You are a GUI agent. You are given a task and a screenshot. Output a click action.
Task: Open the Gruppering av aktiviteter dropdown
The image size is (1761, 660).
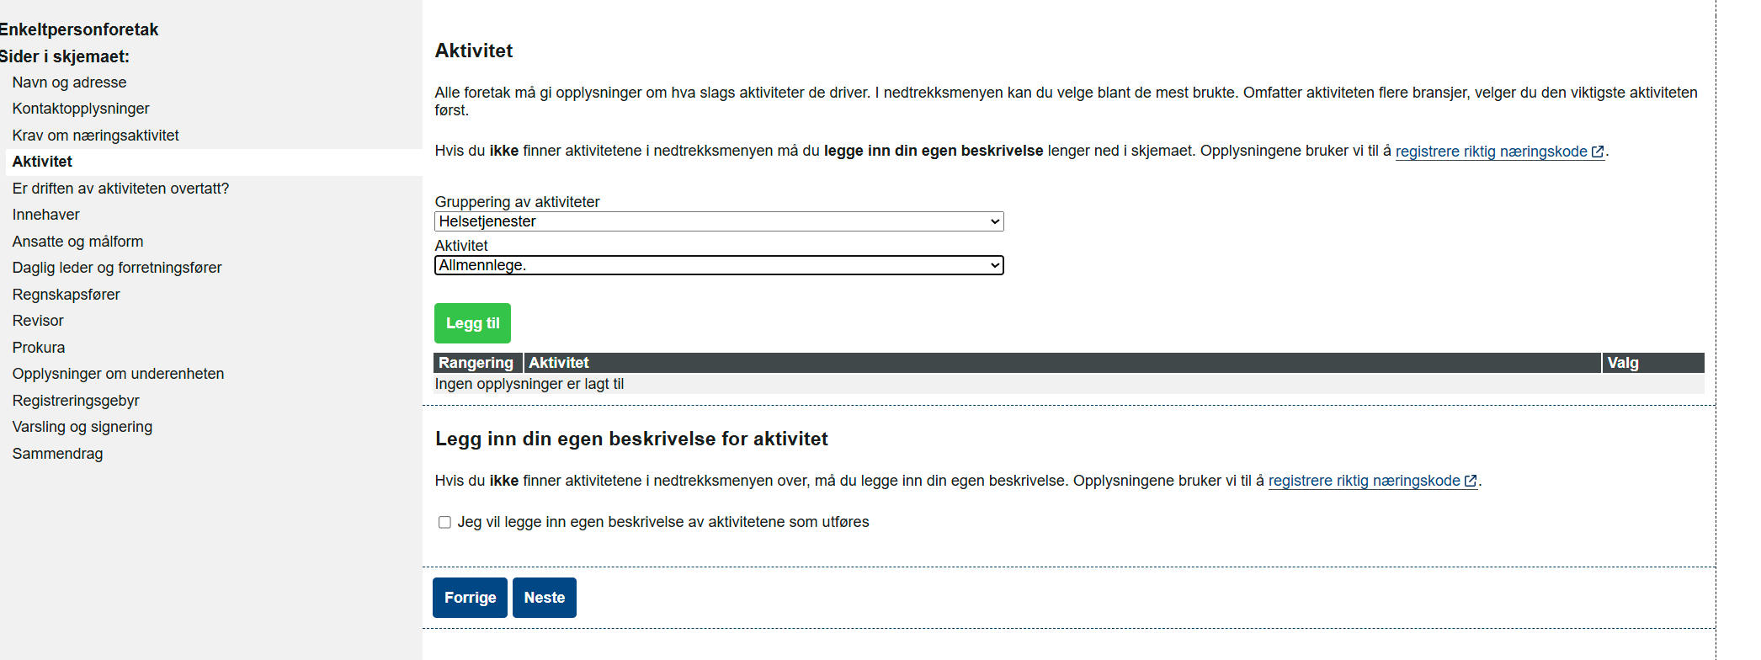pyautogui.click(x=718, y=221)
